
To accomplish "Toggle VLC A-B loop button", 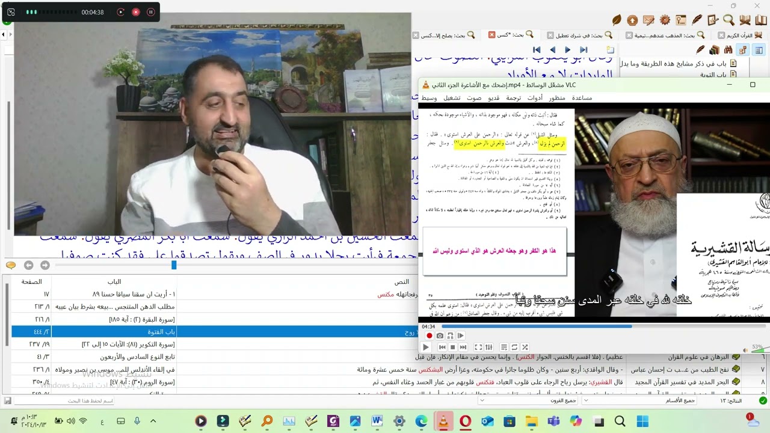I will tap(450, 336).
